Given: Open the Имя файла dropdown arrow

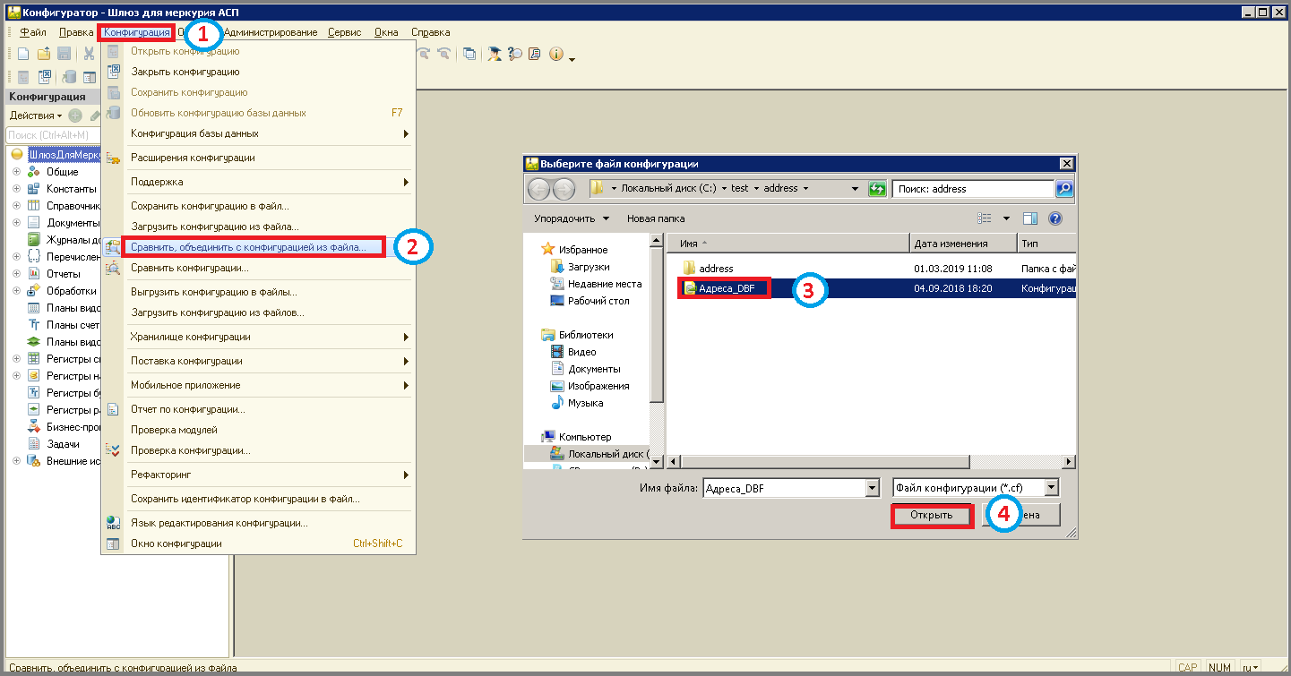Looking at the screenshot, I should pos(873,488).
